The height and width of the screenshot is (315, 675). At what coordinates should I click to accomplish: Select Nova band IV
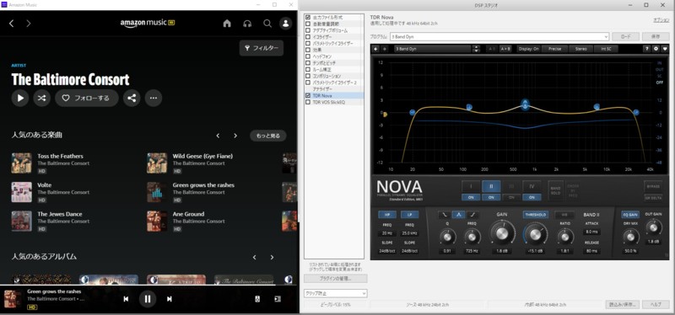coord(532,186)
